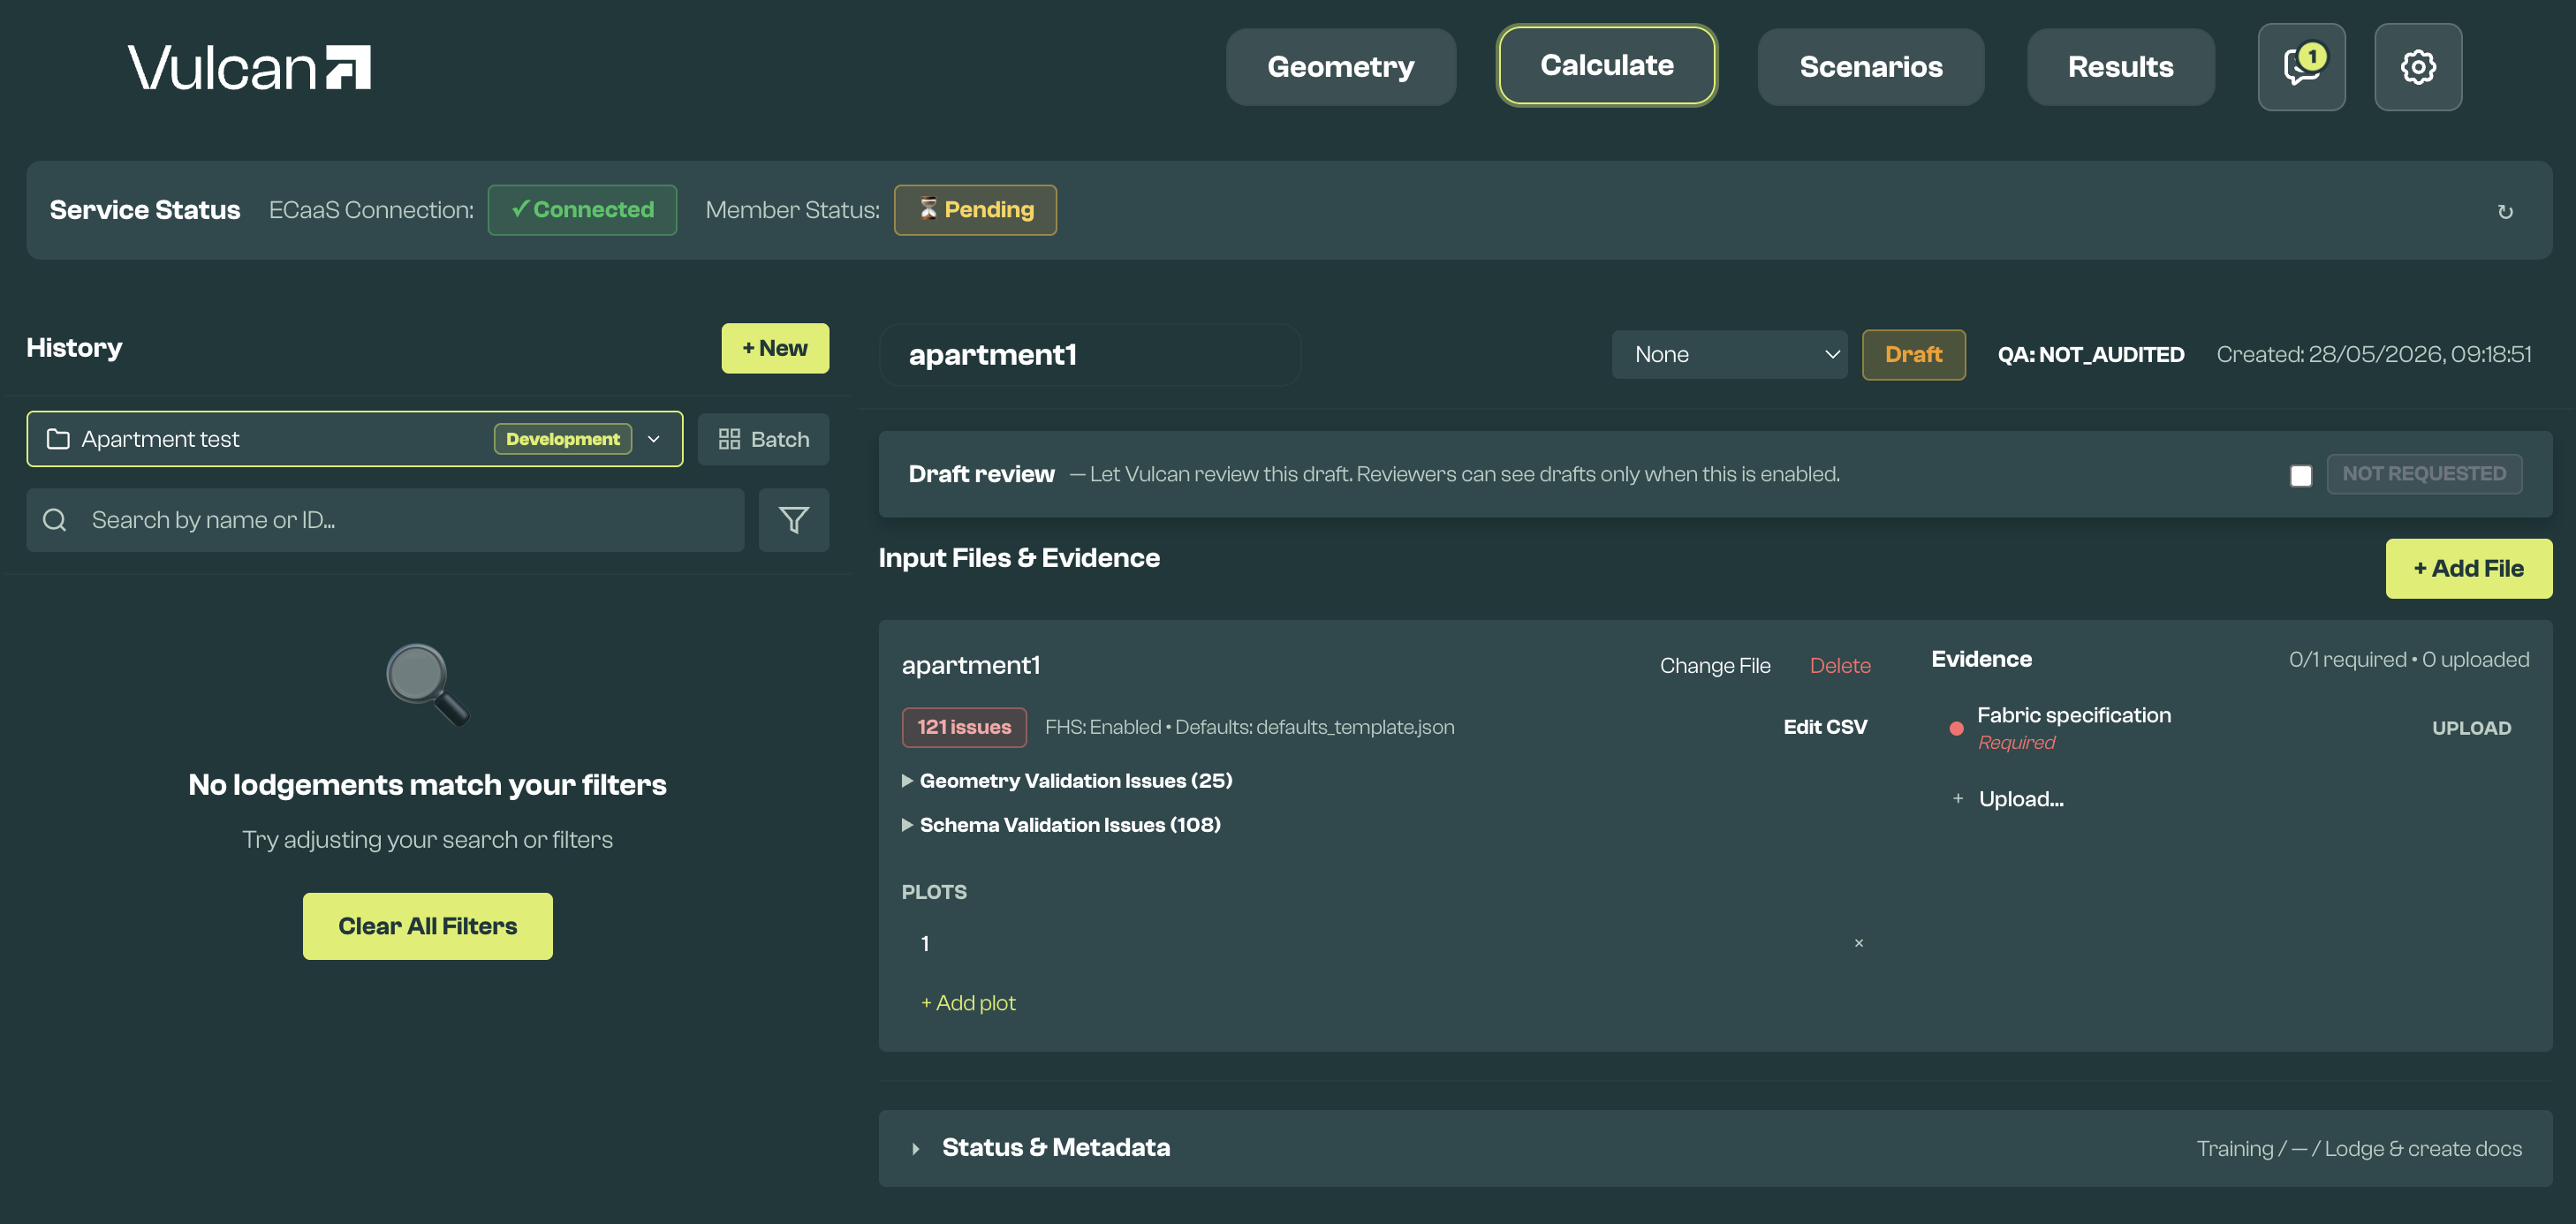Viewport: 2576px width, 1224px height.
Task: Click Training / — / Lodge & create docs
Action: pyautogui.click(x=2358, y=1149)
